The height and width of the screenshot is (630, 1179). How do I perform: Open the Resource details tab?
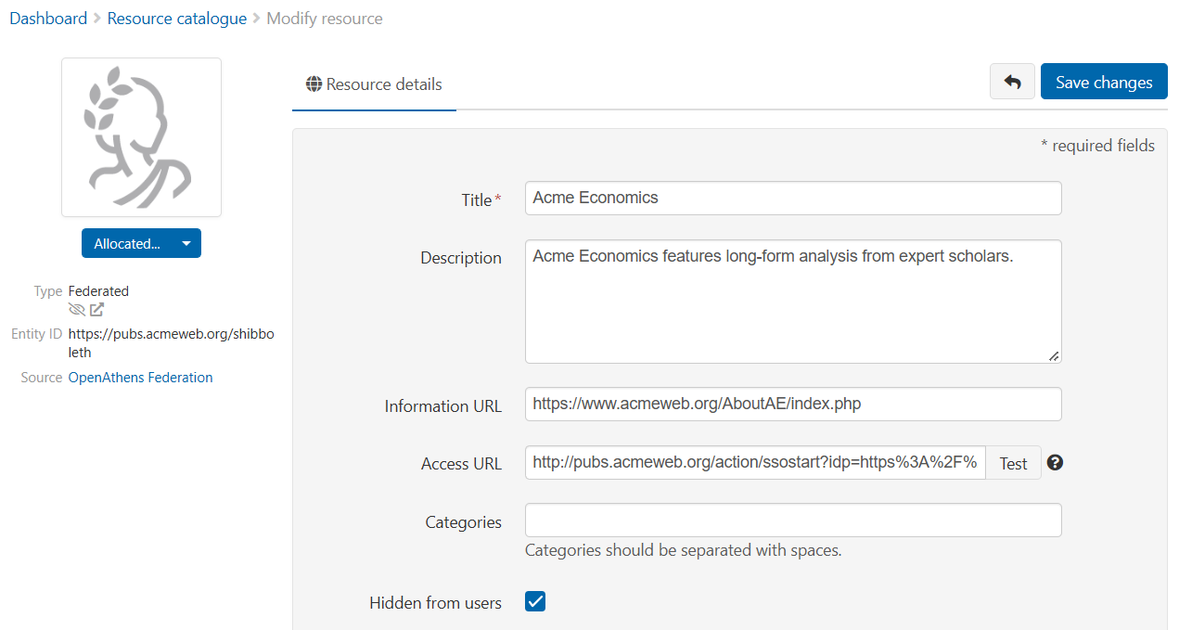point(374,84)
